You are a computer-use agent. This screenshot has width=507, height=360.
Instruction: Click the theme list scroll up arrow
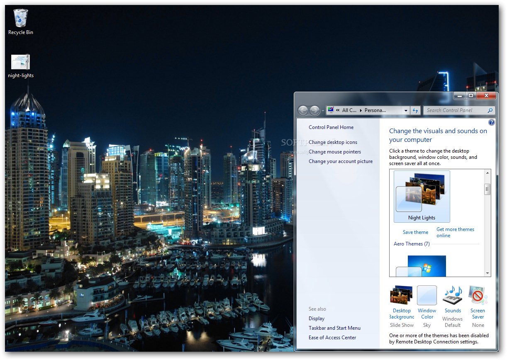(487, 173)
